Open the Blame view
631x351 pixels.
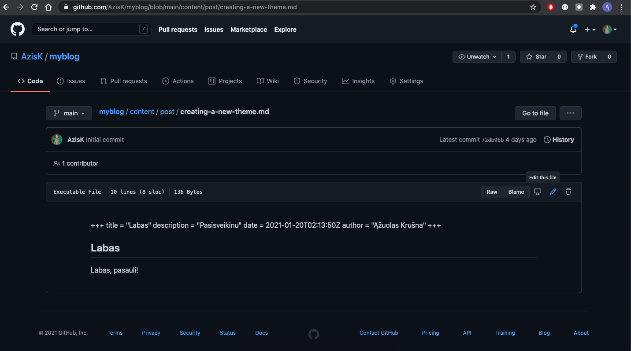(x=516, y=192)
